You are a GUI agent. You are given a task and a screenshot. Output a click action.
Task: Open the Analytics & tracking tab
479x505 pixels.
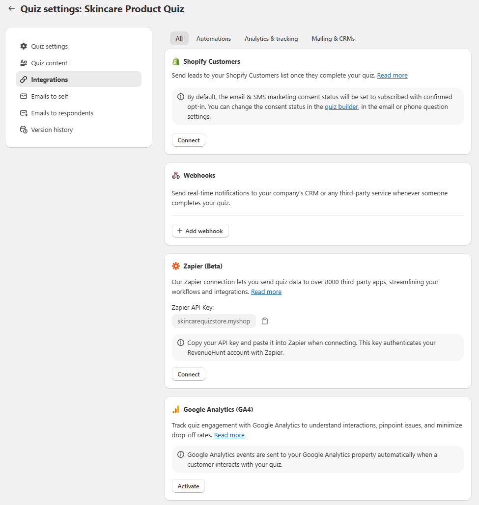[271, 39]
